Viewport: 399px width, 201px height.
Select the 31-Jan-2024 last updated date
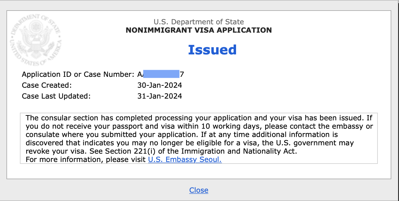(159, 96)
